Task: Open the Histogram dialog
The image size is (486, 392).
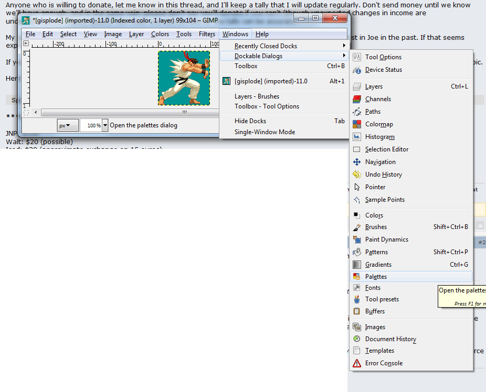Action: coord(411,137)
